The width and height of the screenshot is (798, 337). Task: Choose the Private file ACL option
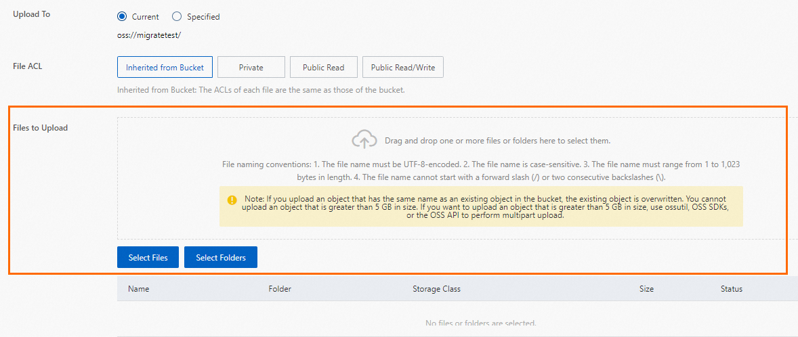tap(251, 67)
